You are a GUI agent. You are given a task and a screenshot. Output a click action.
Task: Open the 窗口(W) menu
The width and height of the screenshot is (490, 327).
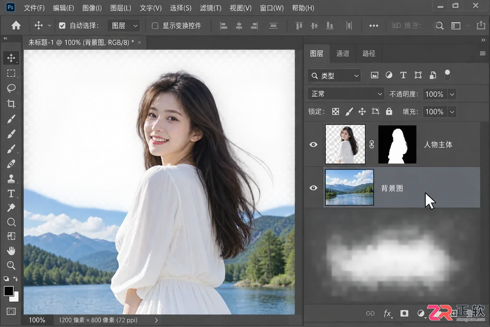[272, 8]
